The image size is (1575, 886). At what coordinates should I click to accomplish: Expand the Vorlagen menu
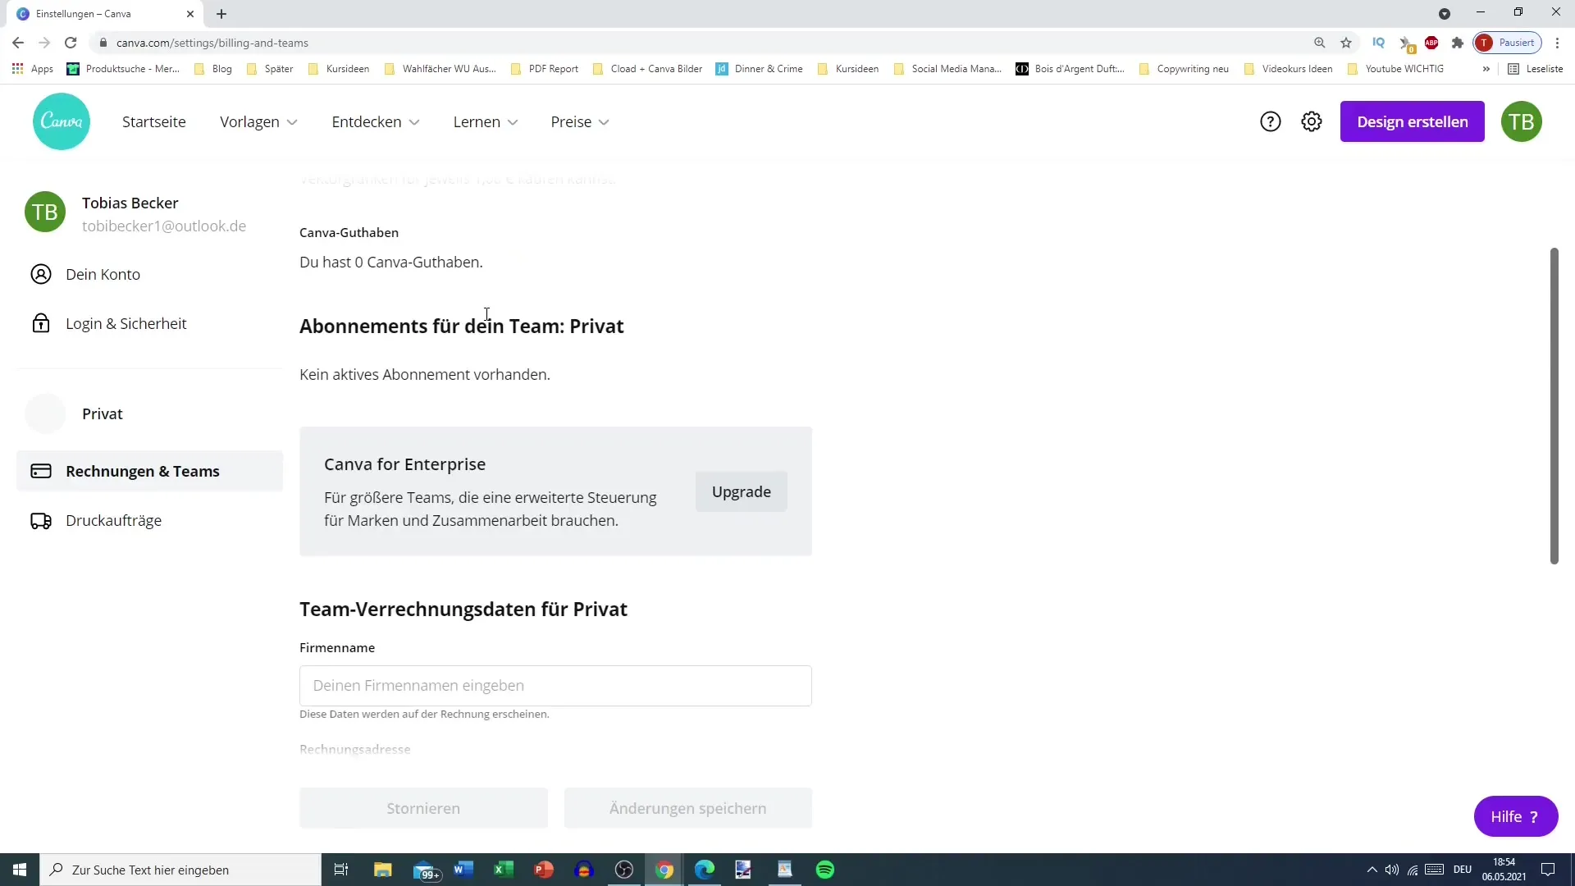pyautogui.click(x=258, y=121)
